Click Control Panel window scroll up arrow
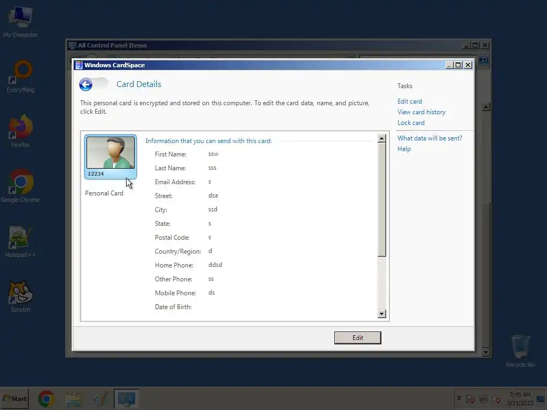The image size is (547, 410). tap(486, 107)
